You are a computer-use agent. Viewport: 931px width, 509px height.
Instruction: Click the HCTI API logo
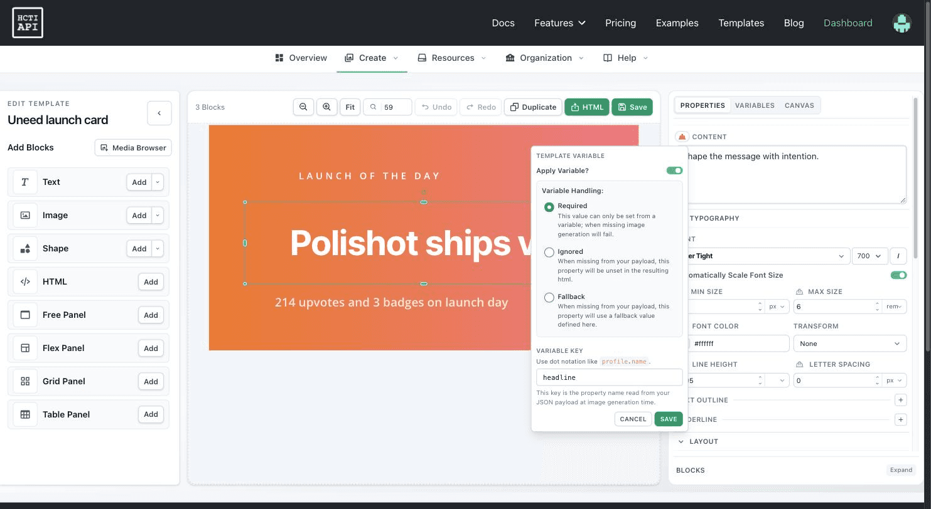tap(28, 23)
